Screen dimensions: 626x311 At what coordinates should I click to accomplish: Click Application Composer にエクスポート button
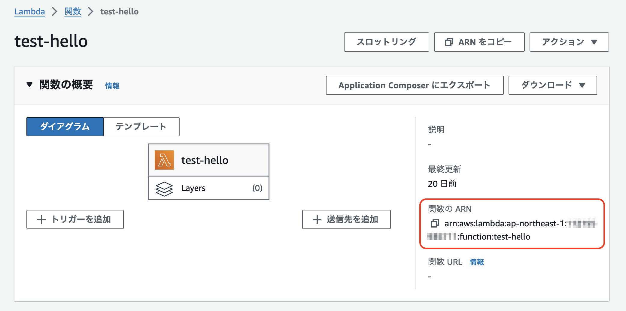(x=414, y=85)
